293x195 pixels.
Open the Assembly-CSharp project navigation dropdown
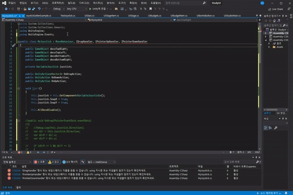click(x=44, y=20)
